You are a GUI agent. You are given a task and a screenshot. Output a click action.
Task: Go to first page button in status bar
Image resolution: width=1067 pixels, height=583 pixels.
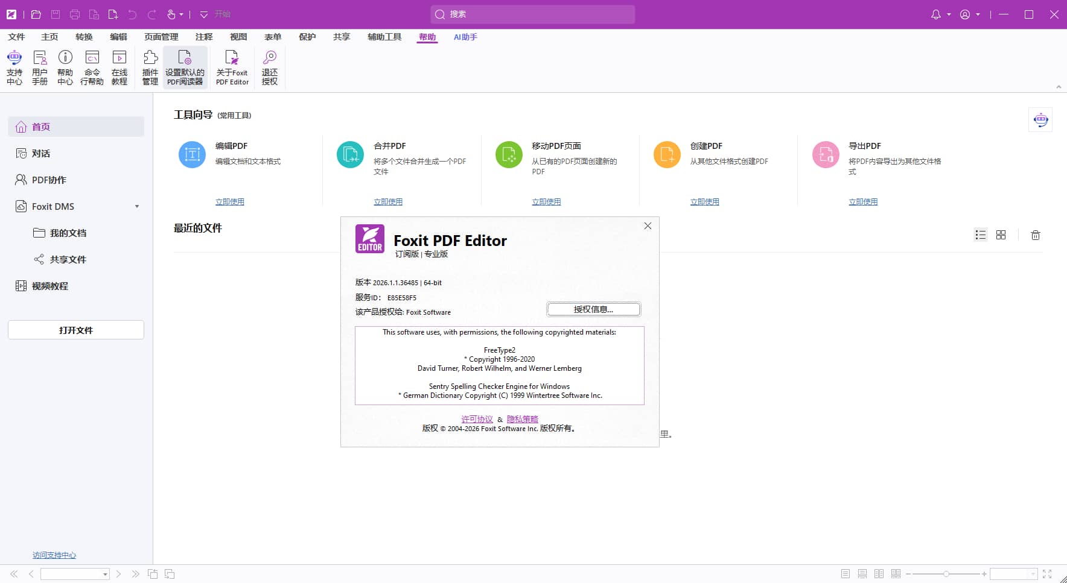pos(14,574)
